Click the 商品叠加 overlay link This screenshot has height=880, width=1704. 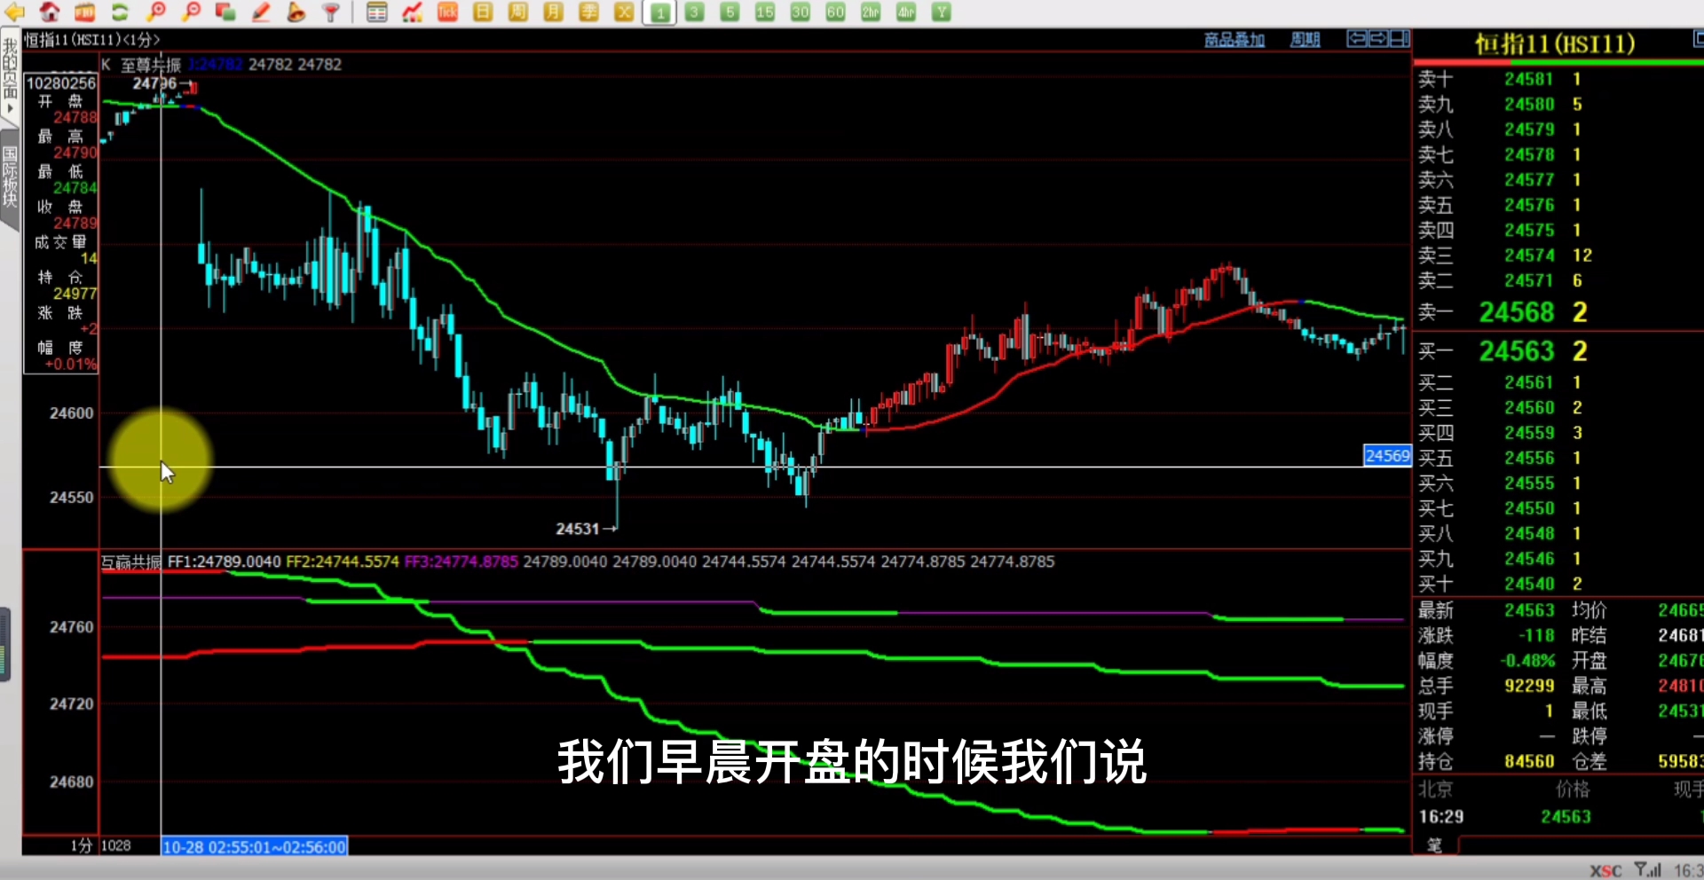pos(1235,39)
